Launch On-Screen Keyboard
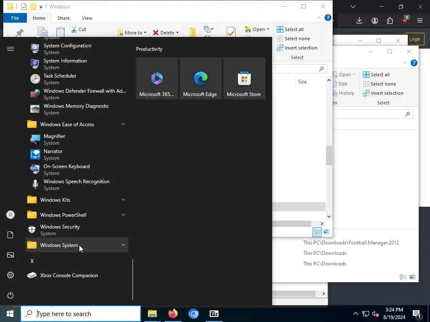Viewport: 430px width, 322px height. click(77, 169)
